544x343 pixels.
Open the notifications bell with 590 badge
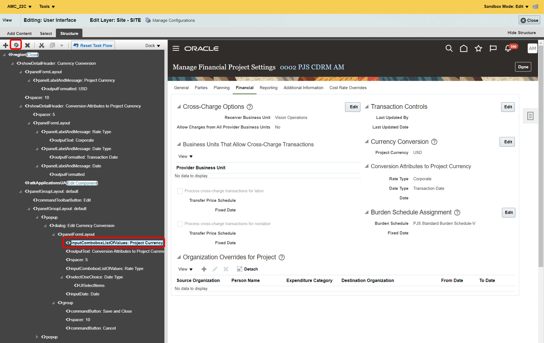click(508, 49)
